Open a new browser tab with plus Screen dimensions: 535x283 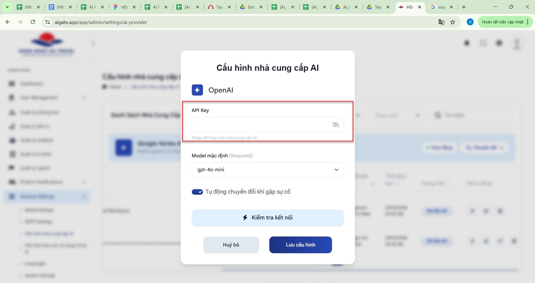(x=464, y=7)
